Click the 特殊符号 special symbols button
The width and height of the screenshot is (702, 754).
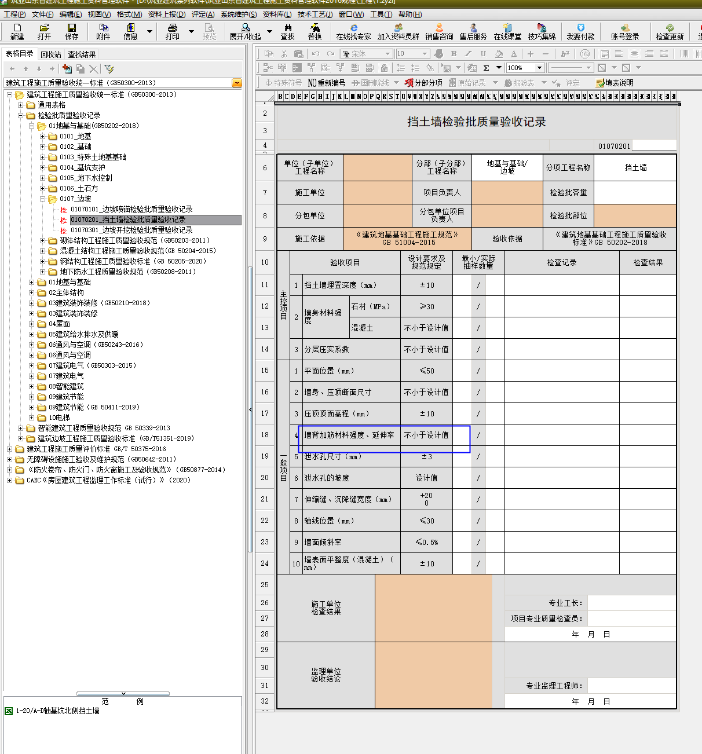pyautogui.click(x=284, y=83)
